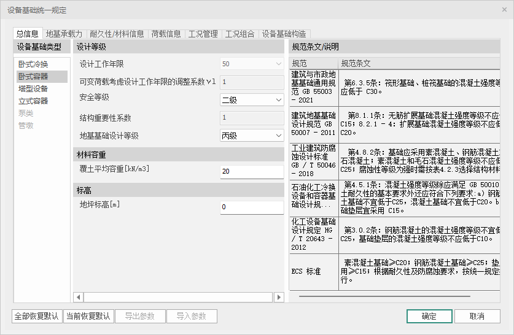
Task: Open the 地基基础设计等级 dropdown
Action: (251, 136)
